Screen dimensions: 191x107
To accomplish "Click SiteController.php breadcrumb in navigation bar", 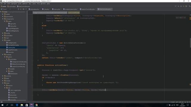I will coord(23,7).
